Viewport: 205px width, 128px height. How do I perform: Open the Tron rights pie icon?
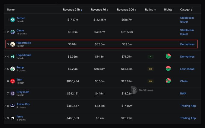pyautogui.click(x=168, y=81)
